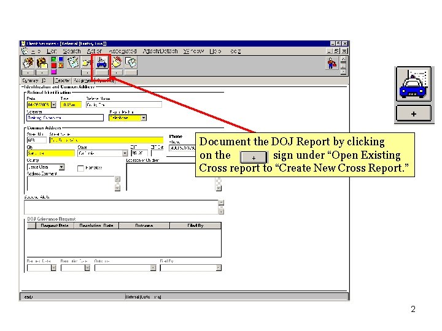442x331 pixels.
Task: Click small button beneath the police car icon
Action: (102, 72)
